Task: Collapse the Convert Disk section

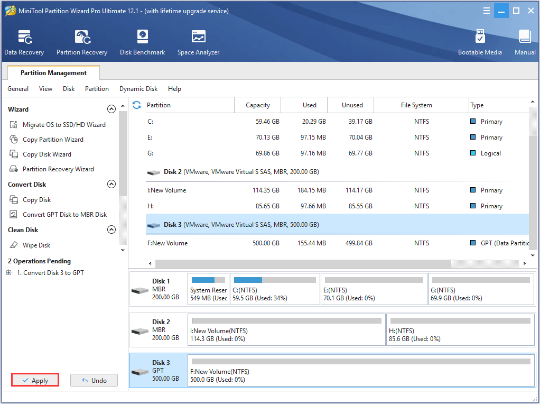Action: point(111,185)
